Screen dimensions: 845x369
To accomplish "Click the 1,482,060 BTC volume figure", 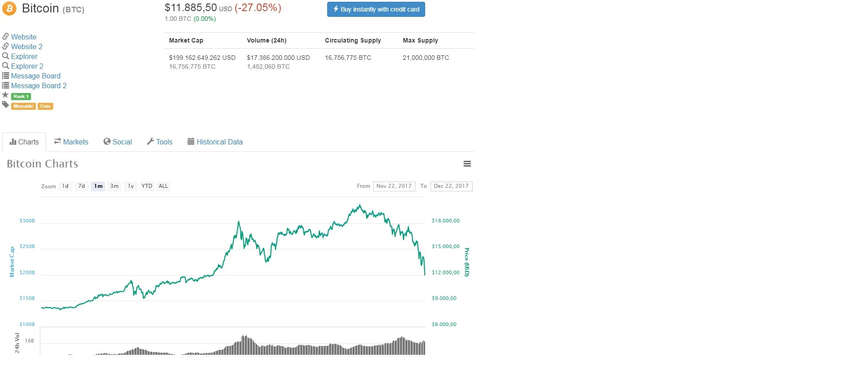I will [268, 66].
